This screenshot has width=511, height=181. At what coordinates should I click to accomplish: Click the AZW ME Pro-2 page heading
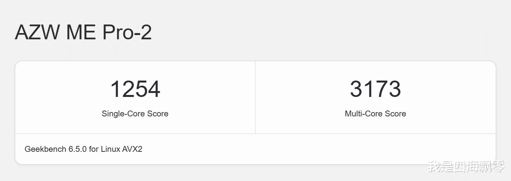click(83, 32)
